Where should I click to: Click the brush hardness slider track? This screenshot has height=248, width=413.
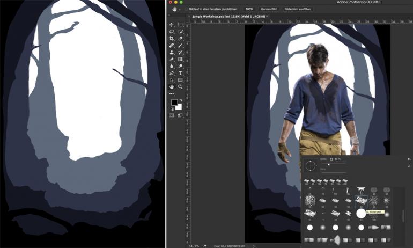tap(333, 172)
